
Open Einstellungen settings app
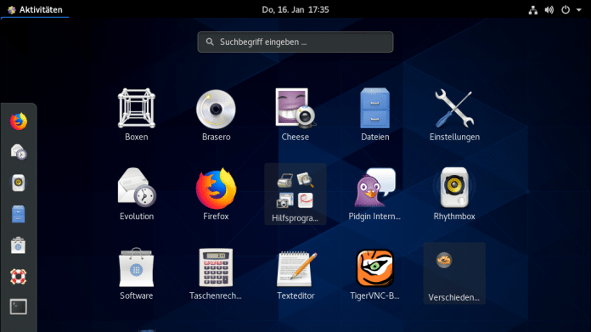tap(454, 115)
